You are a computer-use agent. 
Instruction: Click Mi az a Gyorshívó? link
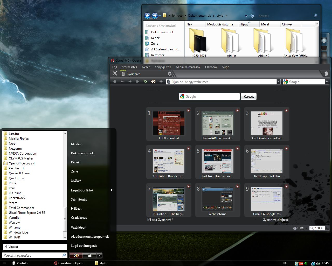[160, 220]
